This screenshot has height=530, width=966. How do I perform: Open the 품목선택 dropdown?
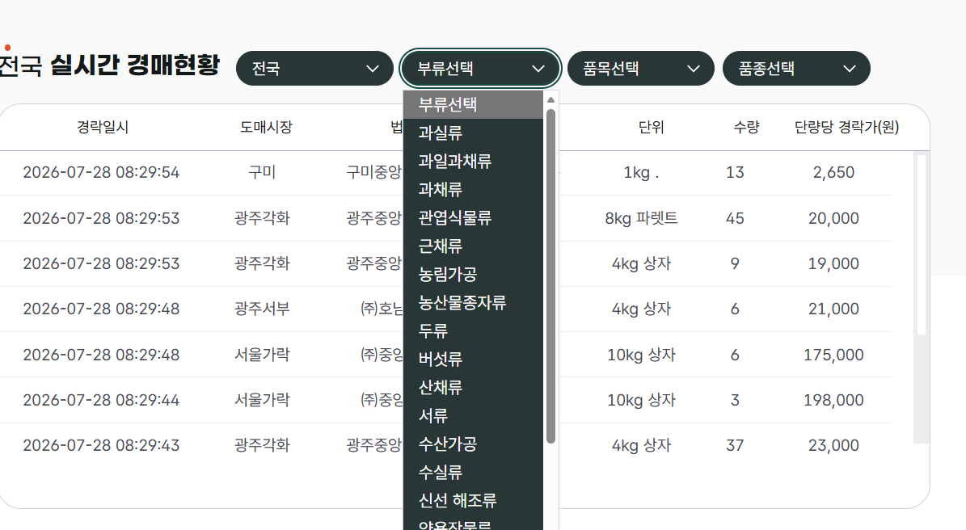tap(640, 69)
